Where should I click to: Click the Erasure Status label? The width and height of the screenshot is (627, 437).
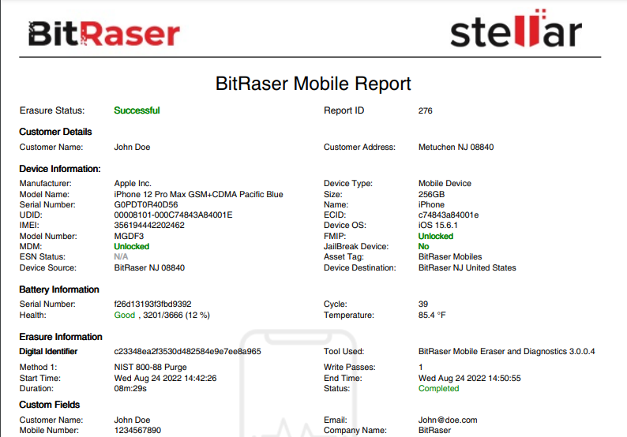(52, 110)
